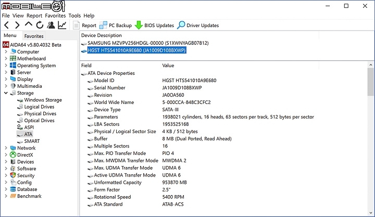
Task: Open the user manage icon in toolbar
Action: pyautogui.click(x=51, y=25)
